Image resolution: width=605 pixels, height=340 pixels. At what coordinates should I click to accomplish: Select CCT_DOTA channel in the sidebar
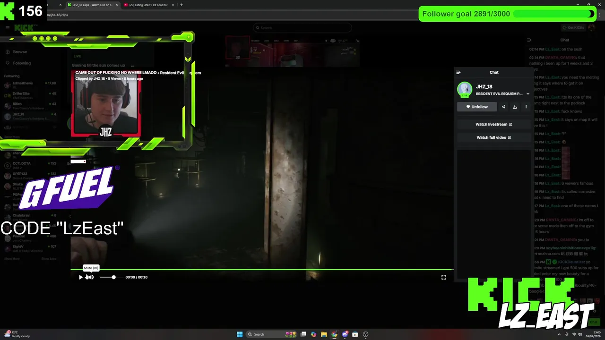pos(30,165)
